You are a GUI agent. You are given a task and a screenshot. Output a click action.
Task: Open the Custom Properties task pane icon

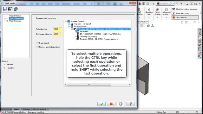click(x=200, y=49)
